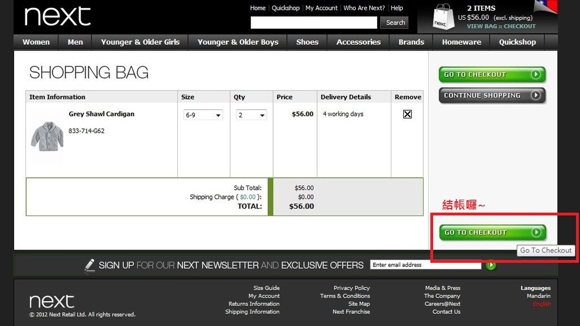Open Terms & Conditions footer link
Image resolution: width=580 pixels, height=326 pixels.
point(345,295)
